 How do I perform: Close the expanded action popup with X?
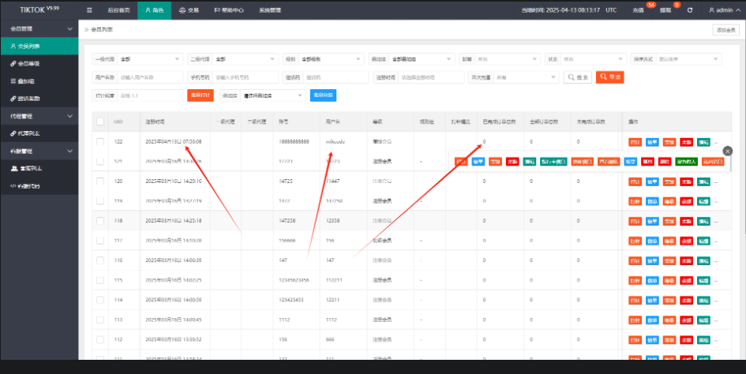[x=727, y=151]
